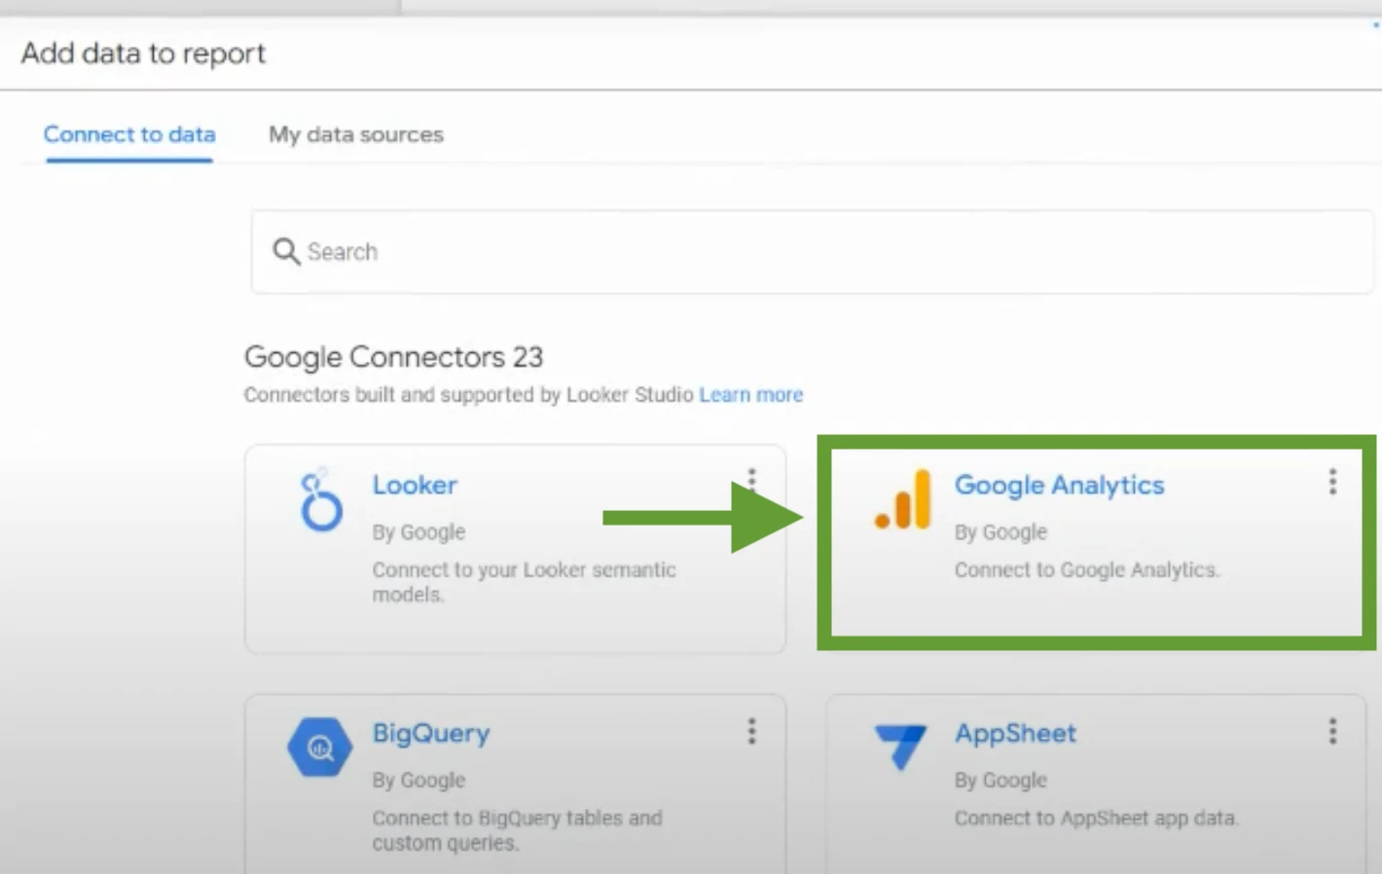Focus the connector Search field
Screen dimensions: 1382x874
click(x=813, y=252)
